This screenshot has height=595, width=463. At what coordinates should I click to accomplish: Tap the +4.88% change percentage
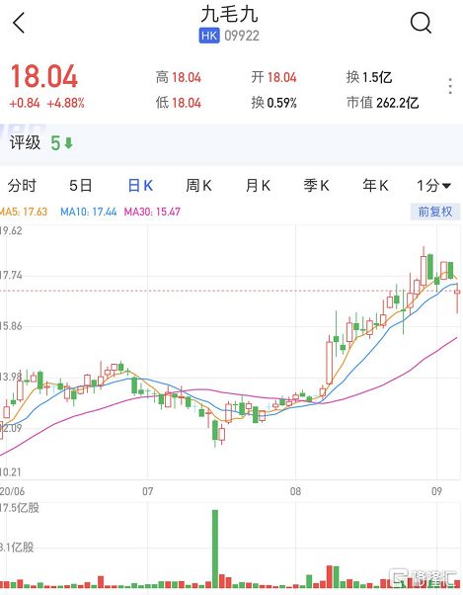pos(65,103)
